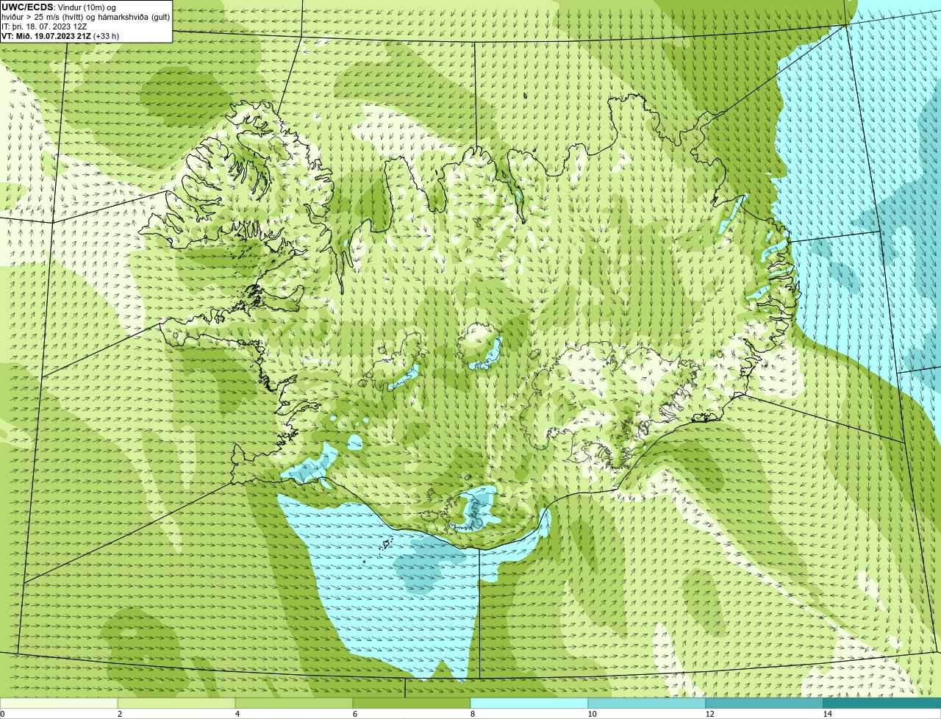Click the legend scale value 6
This screenshot has width=941, height=719.
(354, 714)
